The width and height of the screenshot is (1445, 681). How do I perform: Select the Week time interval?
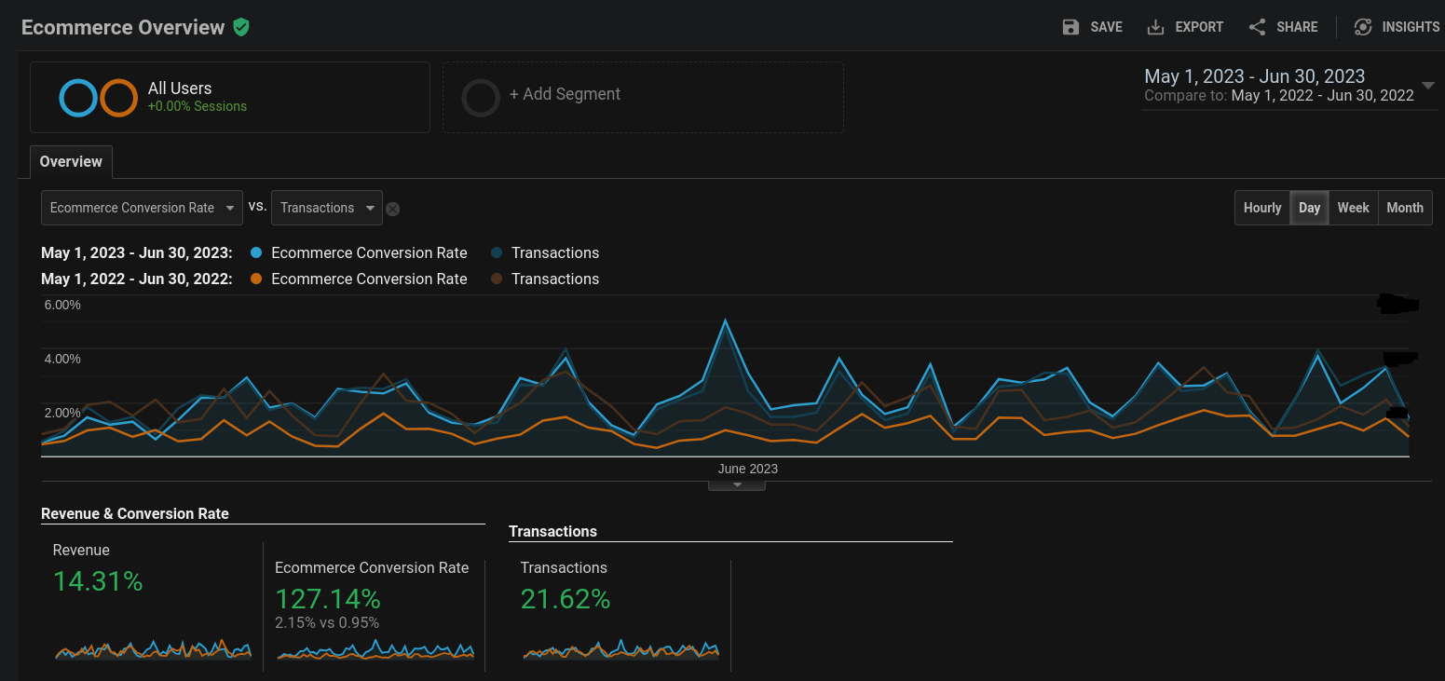point(1353,208)
